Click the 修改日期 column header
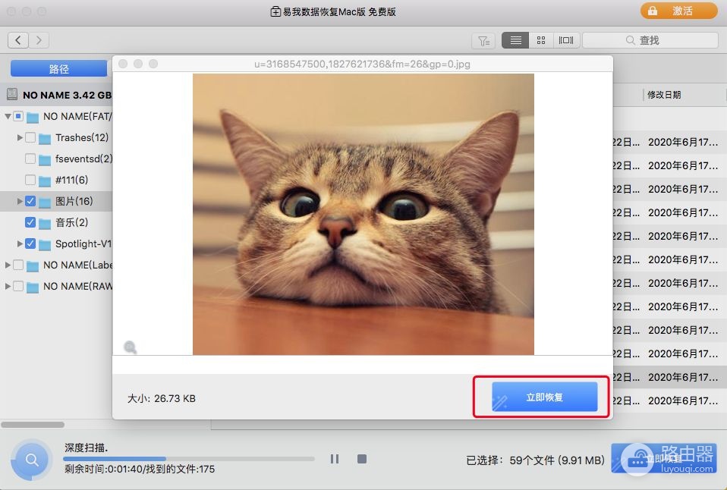The height and width of the screenshot is (490, 727). [x=664, y=95]
